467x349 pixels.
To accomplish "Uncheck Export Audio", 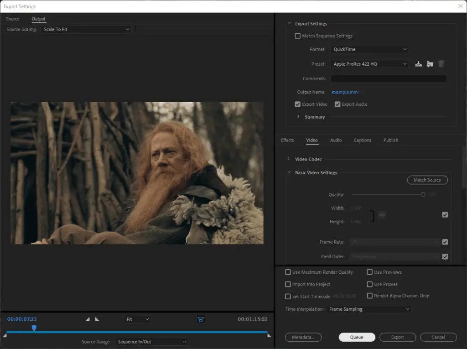I will click(337, 104).
